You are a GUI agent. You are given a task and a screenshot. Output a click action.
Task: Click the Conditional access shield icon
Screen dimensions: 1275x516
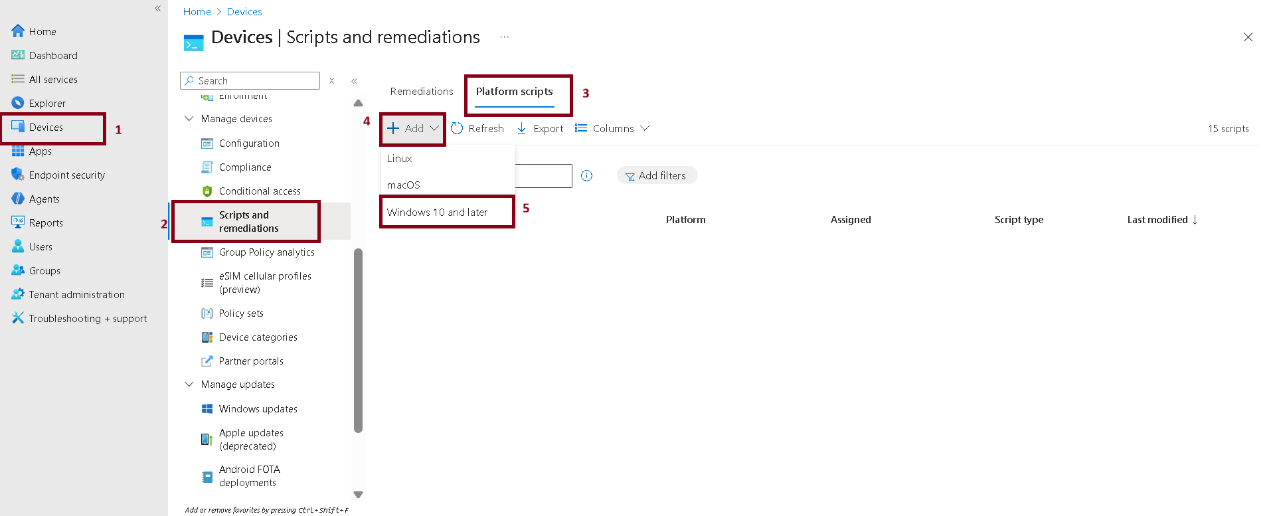207,191
